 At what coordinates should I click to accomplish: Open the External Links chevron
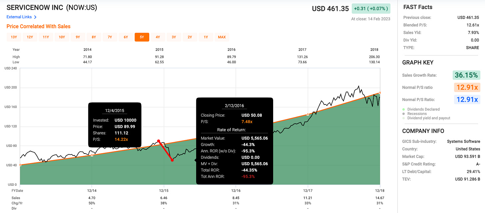pos(35,17)
